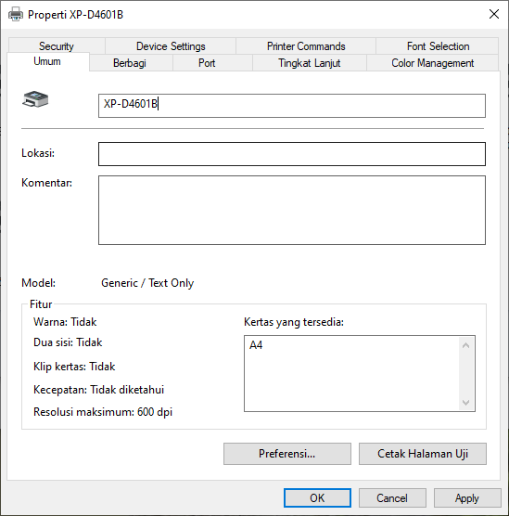Go to the Font Selection tab
The height and width of the screenshot is (516, 509).
click(x=438, y=46)
